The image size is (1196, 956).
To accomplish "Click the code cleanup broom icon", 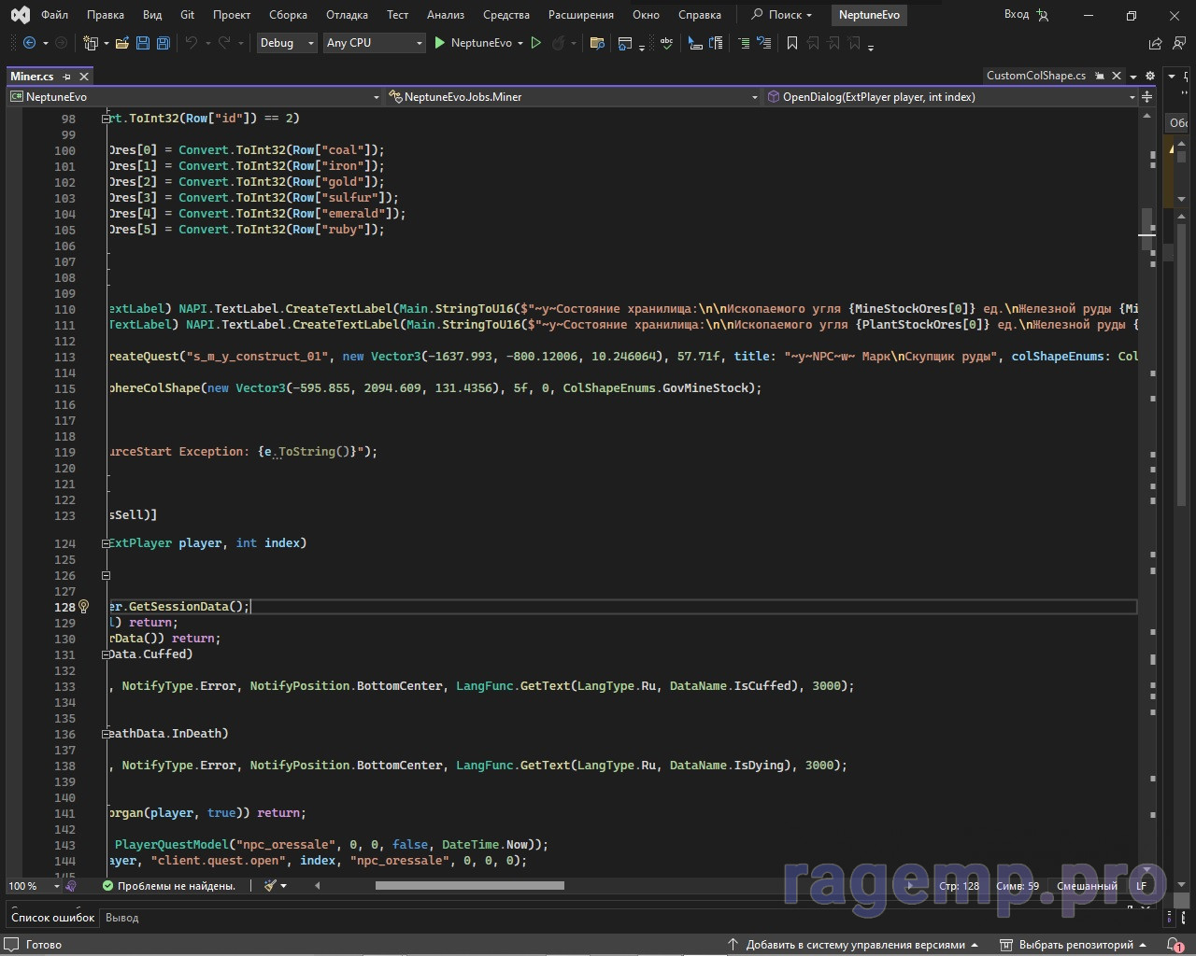I will coord(271,885).
